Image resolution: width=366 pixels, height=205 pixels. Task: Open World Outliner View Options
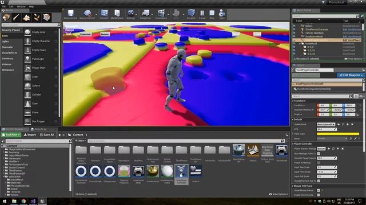point(353,59)
